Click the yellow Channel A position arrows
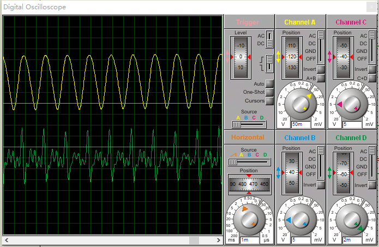Viewport: 379px width, 247px height. 278,57
